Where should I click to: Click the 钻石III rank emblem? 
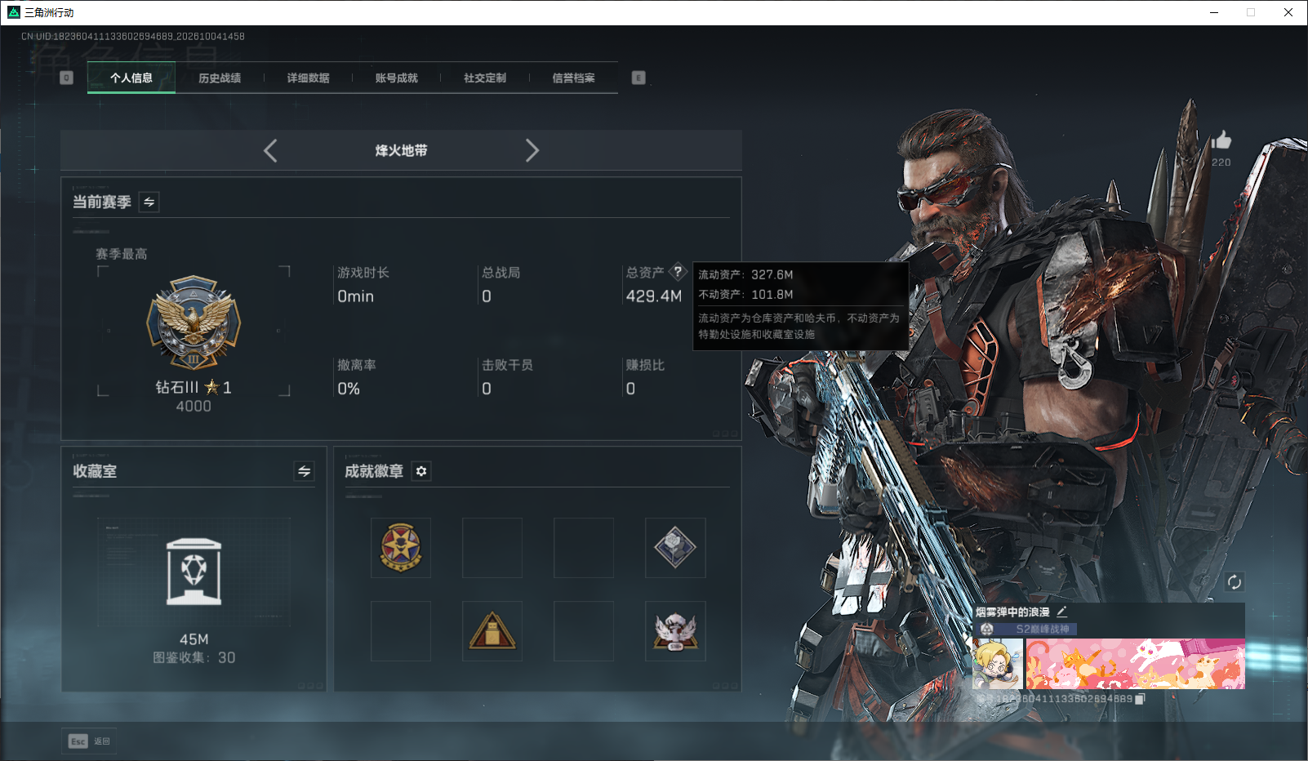194,323
